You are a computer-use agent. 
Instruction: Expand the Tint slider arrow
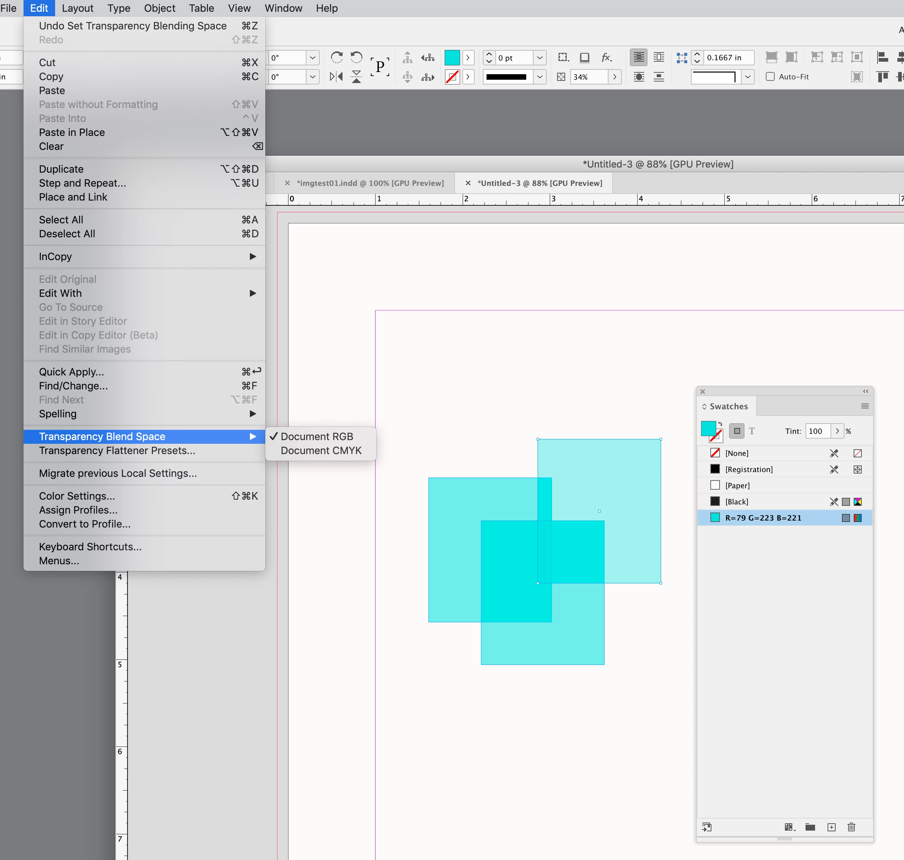pos(837,431)
